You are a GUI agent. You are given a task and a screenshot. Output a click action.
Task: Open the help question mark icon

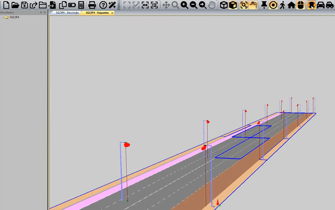(x=102, y=5)
